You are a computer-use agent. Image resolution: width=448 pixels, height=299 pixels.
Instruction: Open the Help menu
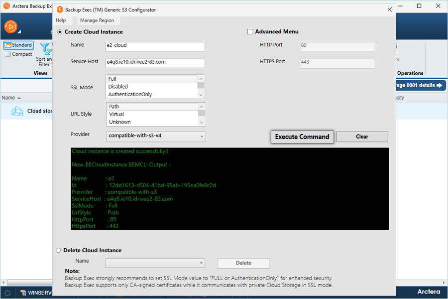tap(61, 20)
